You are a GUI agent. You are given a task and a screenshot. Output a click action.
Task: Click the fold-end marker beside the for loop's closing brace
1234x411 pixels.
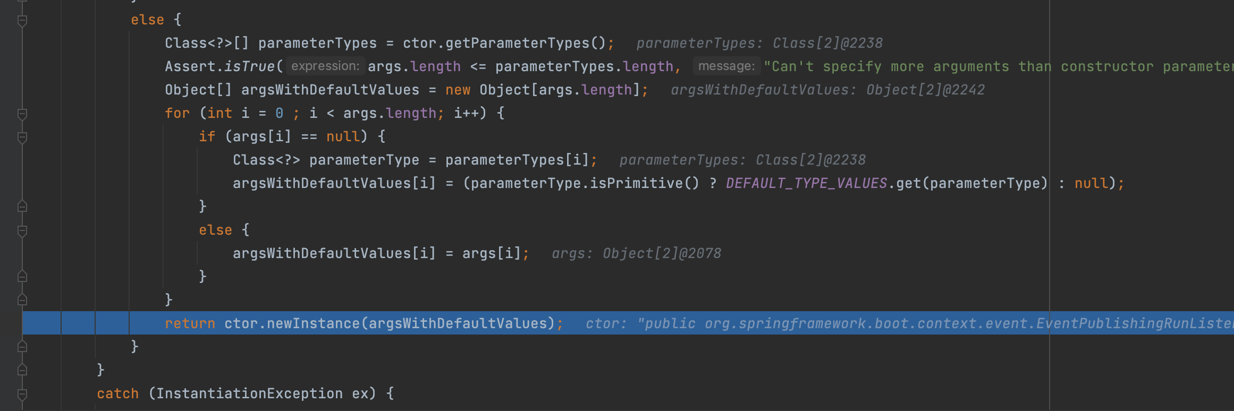coord(22,299)
